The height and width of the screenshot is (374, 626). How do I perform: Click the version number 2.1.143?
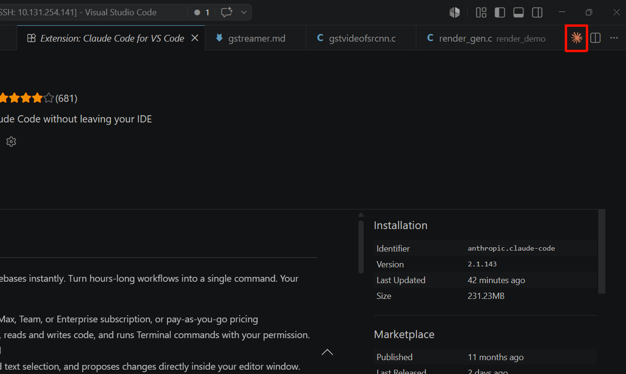click(482, 264)
